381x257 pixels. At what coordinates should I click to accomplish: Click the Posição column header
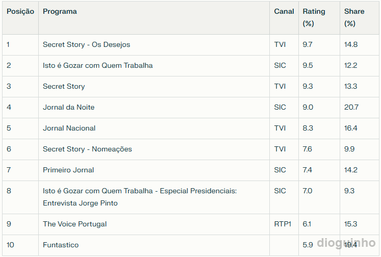click(x=20, y=11)
